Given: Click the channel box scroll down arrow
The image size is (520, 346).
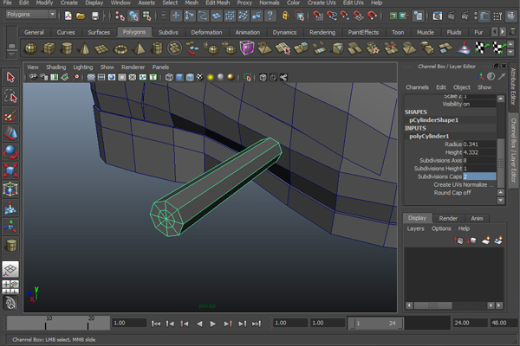Looking at the screenshot, I should [500, 201].
